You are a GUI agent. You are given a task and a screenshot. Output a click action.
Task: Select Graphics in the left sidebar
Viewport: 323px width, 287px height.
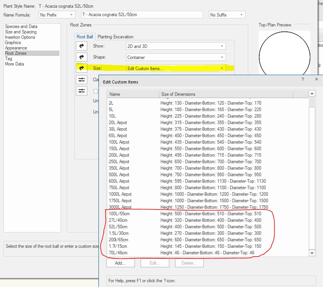coord(13,42)
